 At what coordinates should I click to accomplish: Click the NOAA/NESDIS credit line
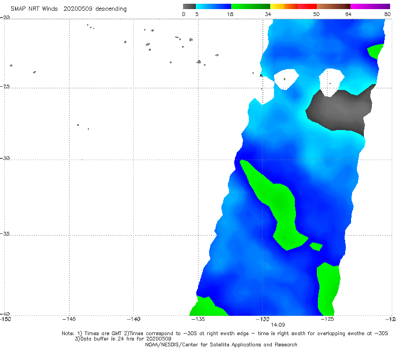[221, 345]
